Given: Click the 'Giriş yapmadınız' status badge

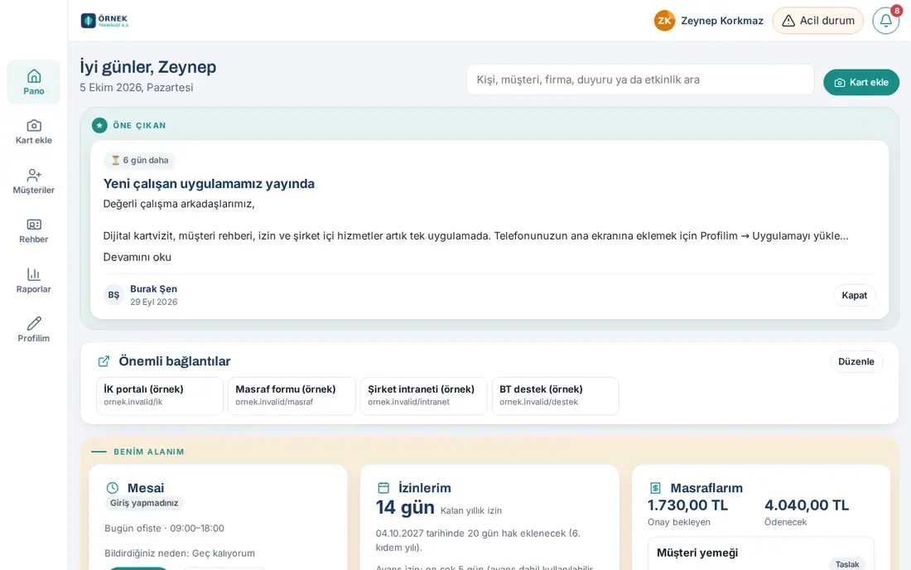Looking at the screenshot, I should (x=144, y=503).
